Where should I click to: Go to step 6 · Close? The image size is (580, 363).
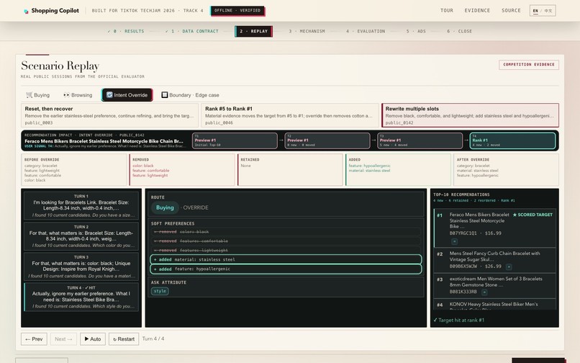(459, 32)
